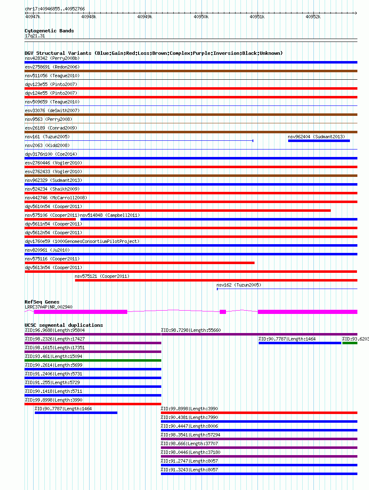Click the nsv575116 (Cooper2011) label

pyautogui.click(x=52, y=260)
